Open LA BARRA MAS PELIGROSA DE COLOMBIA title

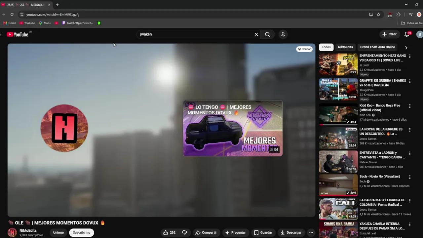tap(382, 202)
